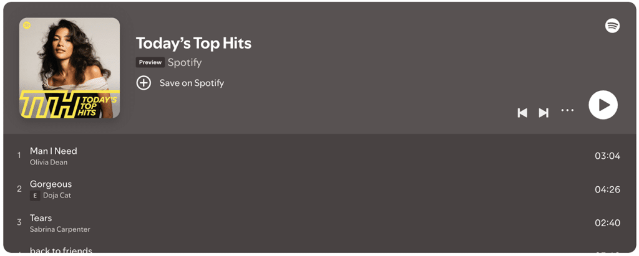Play the track Tears
This screenshot has width=639, height=256.
pyautogui.click(x=41, y=218)
